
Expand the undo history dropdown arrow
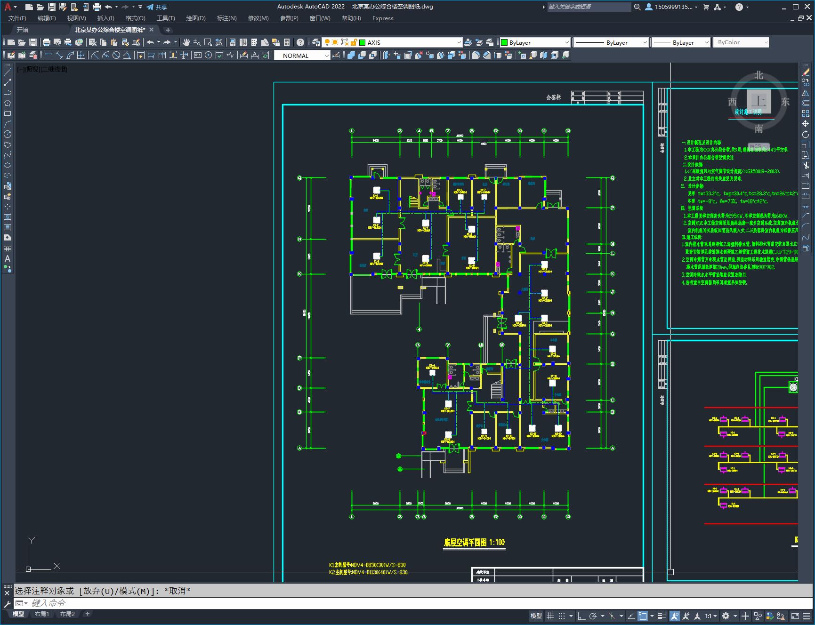coord(116,7)
